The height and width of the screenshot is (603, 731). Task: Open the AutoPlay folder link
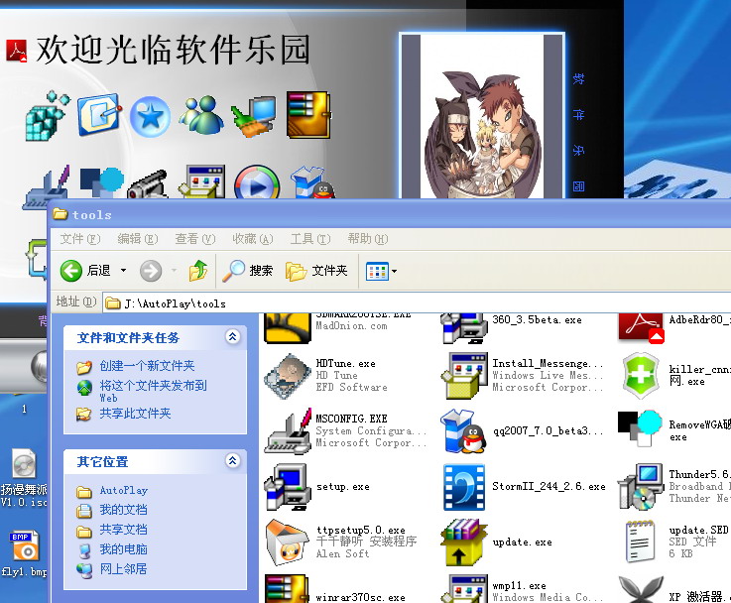pos(124,490)
